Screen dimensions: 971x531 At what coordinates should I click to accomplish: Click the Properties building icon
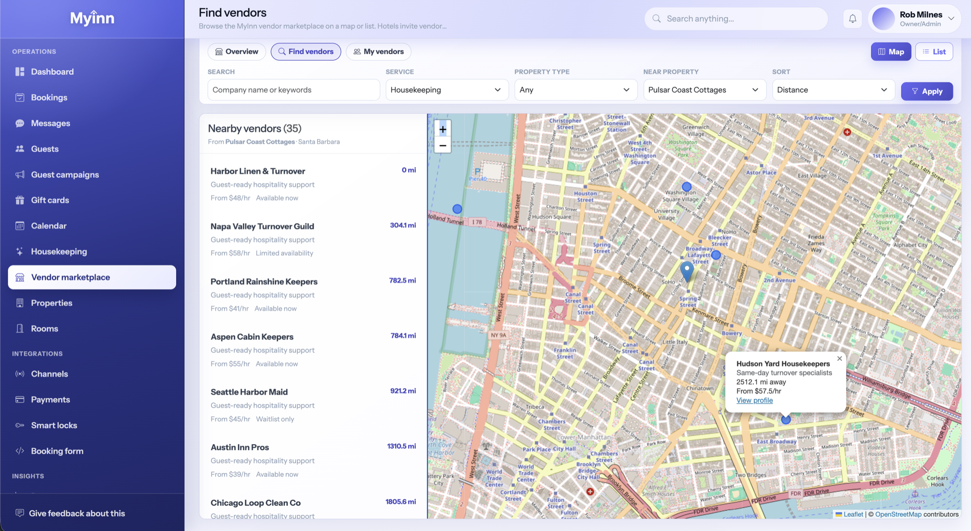[20, 303]
